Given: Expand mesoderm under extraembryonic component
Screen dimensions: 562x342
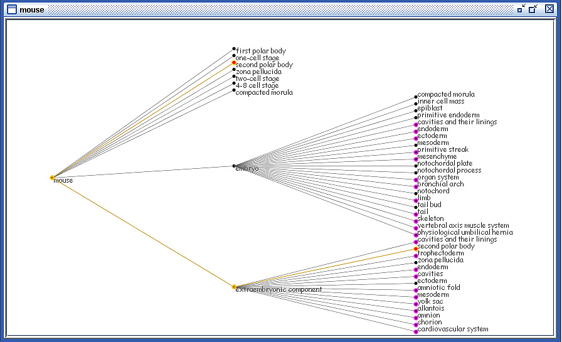Looking at the screenshot, I should click(x=416, y=297).
